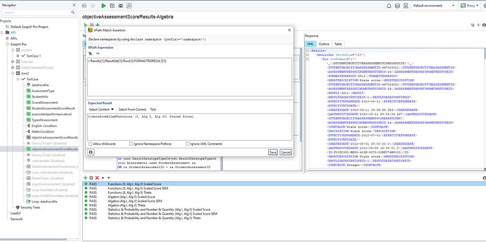486x242 pixels.
Task: Open the Proxy menu
Action: point(469,5)
